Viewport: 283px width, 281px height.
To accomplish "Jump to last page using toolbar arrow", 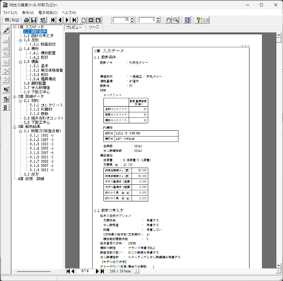I will [x=74, y=20].
